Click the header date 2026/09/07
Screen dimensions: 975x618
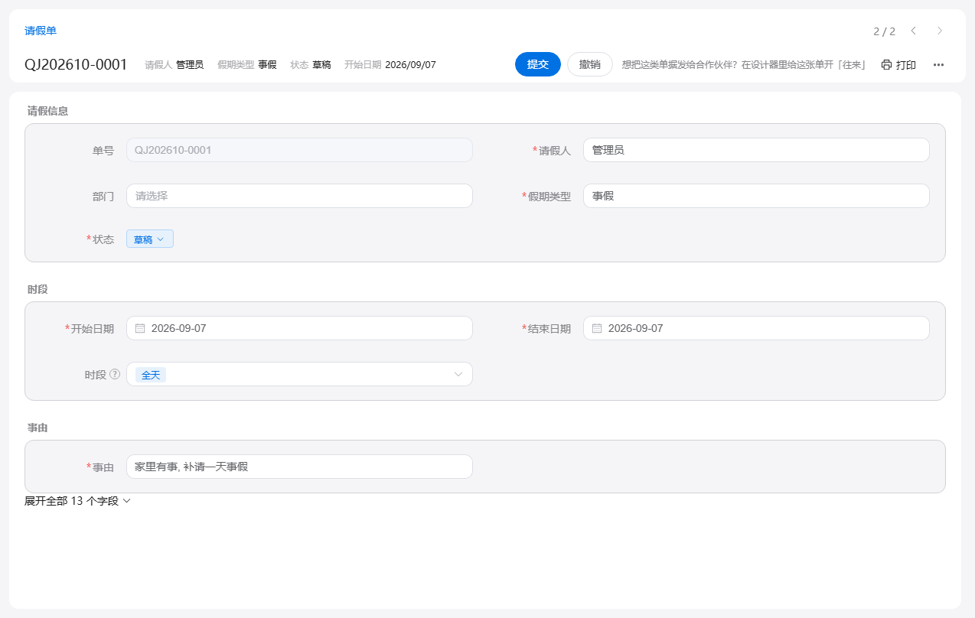point(410,65)
